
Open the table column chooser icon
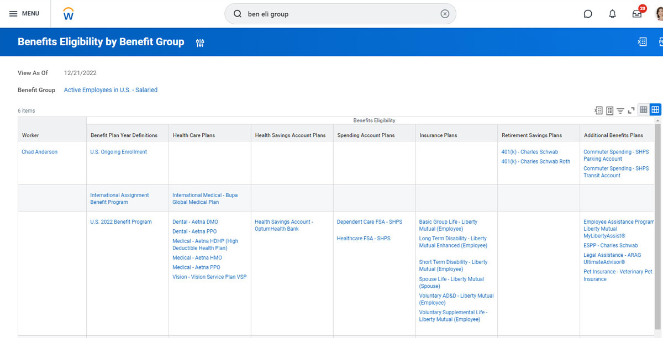click(609, 110)
